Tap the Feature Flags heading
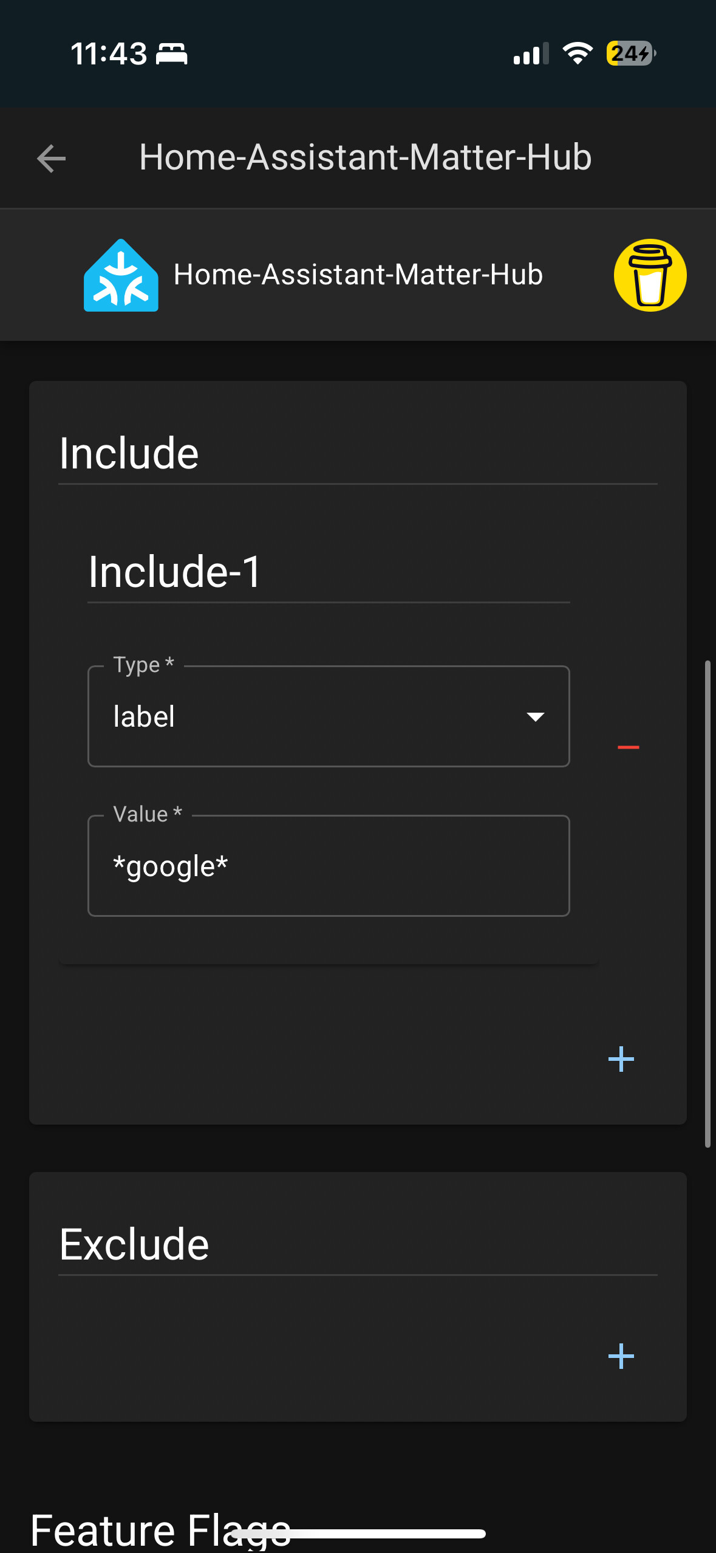This screenshot has width=716, height=1553. tap(160, 1529)
